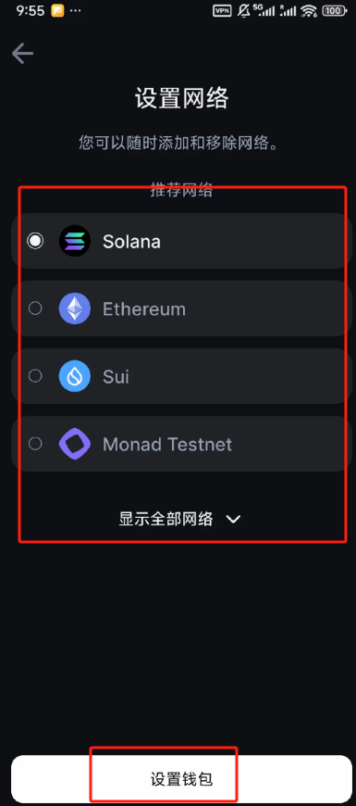Tap the Solana network logo
The height and width of the screenshot is (806, 356).
(75, 241)
